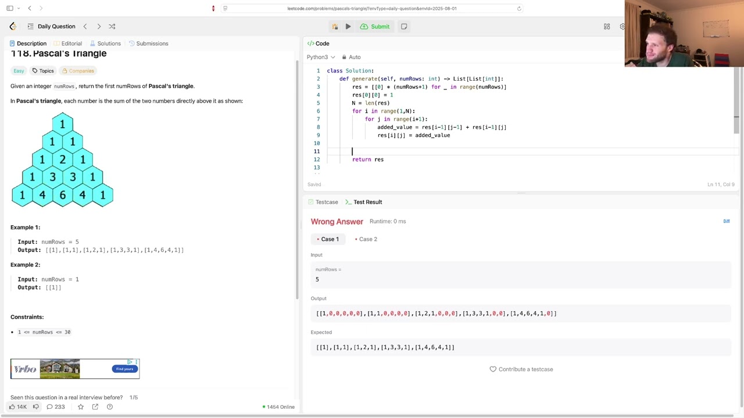Click the 'return res' code line

(x=368, y=159)
